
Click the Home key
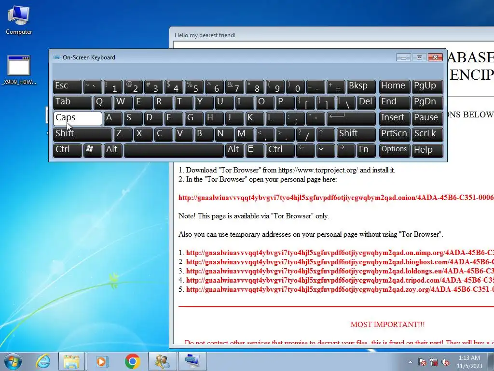tap(395, 86)
